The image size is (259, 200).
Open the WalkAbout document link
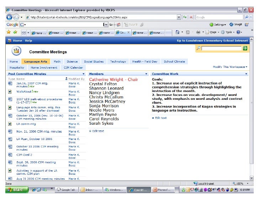coord(24,91)
